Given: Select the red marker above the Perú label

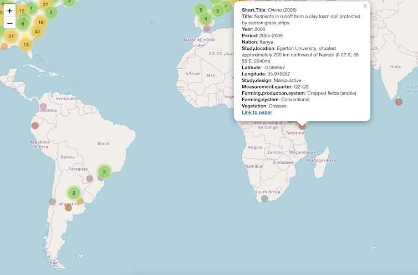Looking at the screenshot, I should (x=35, y=126).
